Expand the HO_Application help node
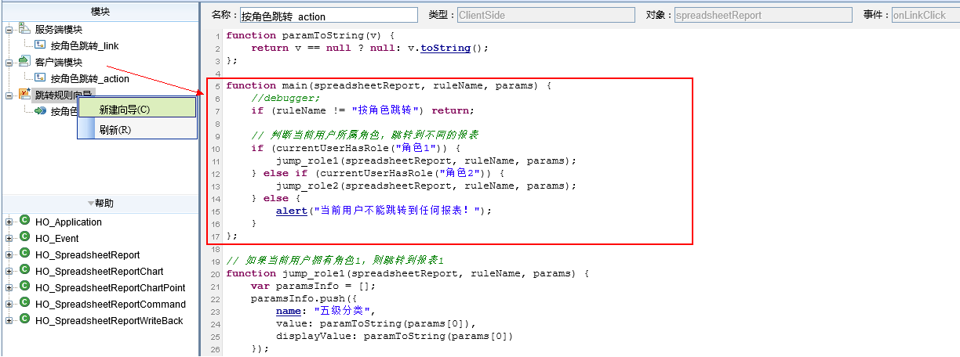This screenshot has height=357, width=960. tap(9, 222)
